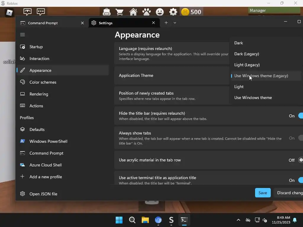Open the Roblox backpack icon
Viewport: 303px width, 227px height.
point(107,12)
